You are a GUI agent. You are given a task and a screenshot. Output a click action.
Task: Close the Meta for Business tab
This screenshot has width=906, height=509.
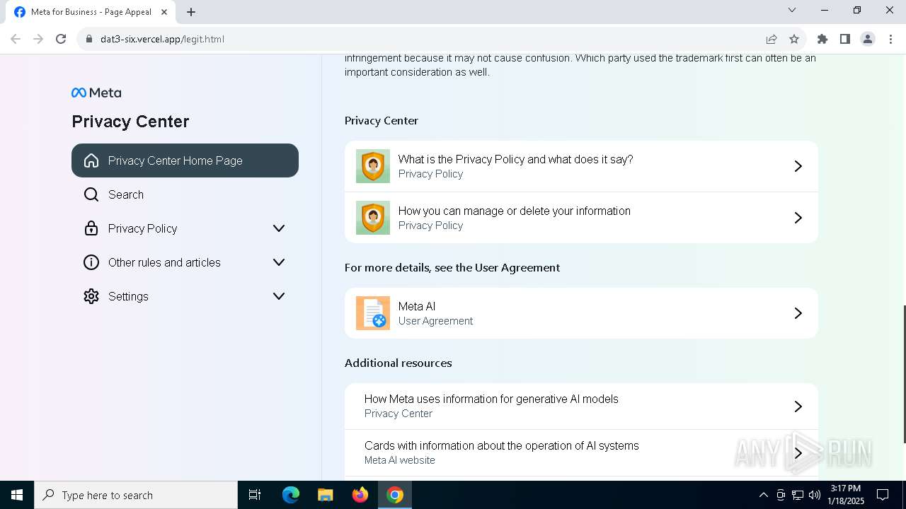coord(164,12)
